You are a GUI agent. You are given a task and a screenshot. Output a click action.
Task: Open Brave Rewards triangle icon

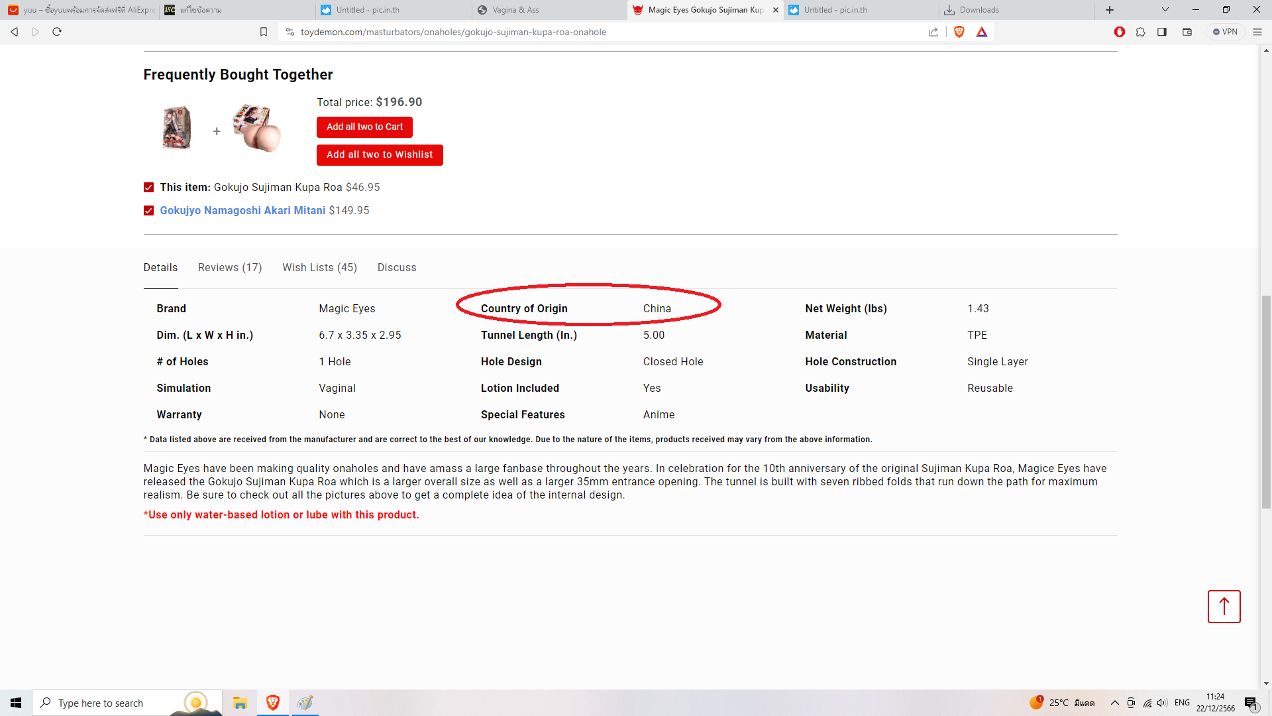(982, 32)
